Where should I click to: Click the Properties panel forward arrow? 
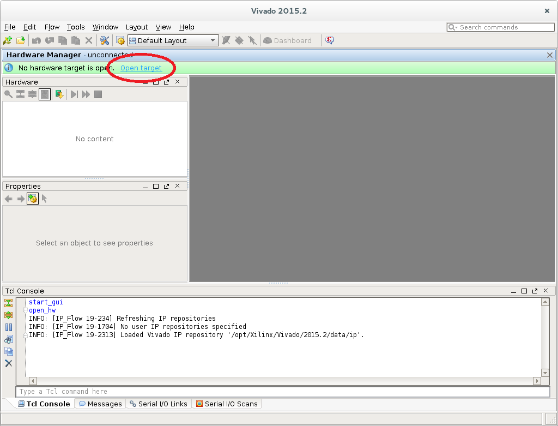click(21, 199)
